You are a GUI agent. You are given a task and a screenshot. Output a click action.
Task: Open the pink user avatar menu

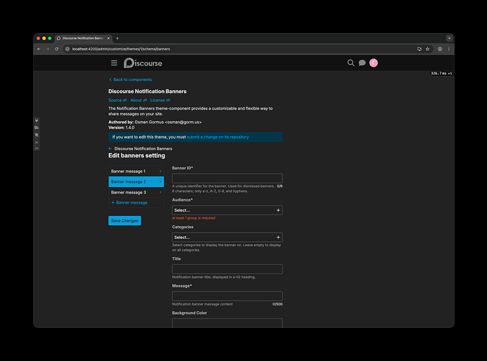(x=374, y=63)
